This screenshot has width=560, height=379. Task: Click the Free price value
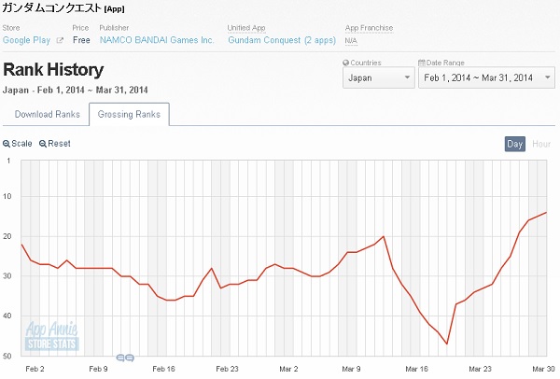point(81,40)
